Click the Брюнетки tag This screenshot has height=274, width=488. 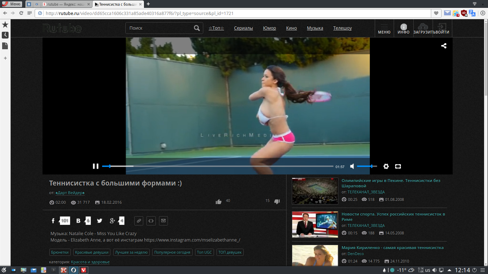pyautogui.click(x=60, y=252)
